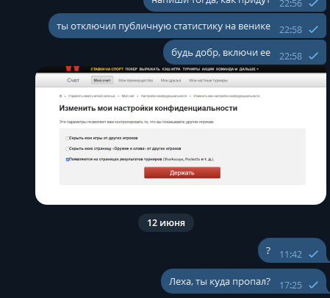Select "СТАВКИ НА СПОРТ" in the top menu
Image resolution: width=330 pixels, height=298 pixels.
coord(107,69)
